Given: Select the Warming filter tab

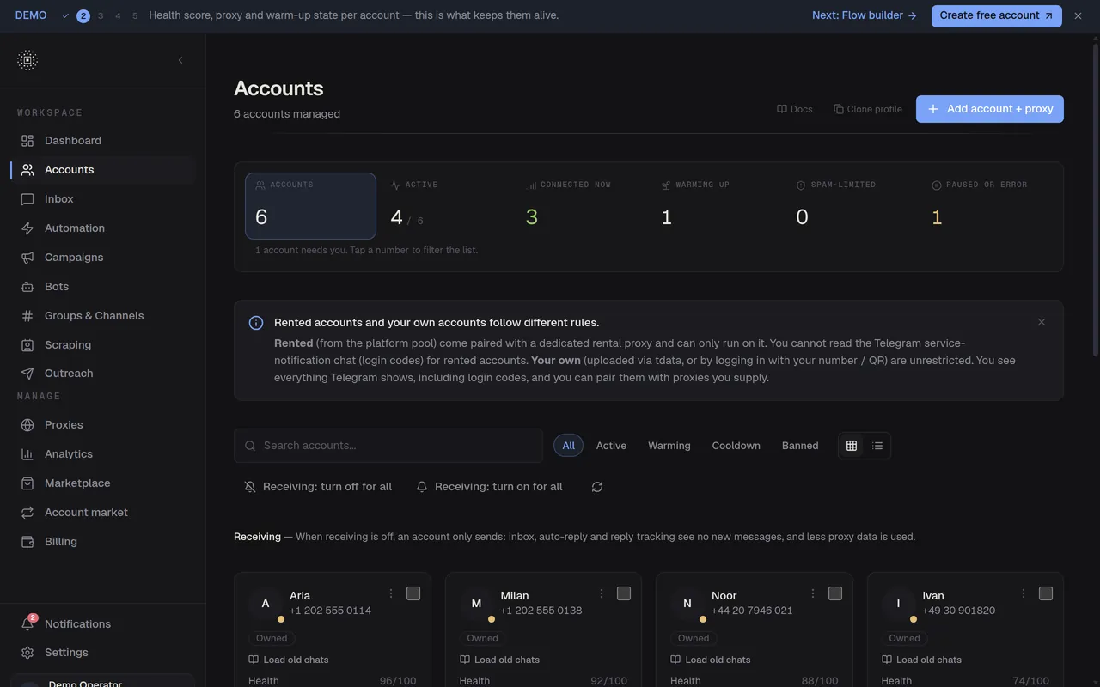Looking at the screenshot, I should [x=669, y=446].
